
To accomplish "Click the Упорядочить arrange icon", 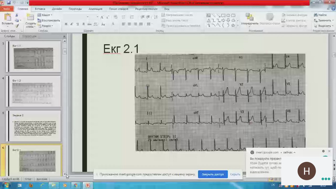I will click(249, 17).
